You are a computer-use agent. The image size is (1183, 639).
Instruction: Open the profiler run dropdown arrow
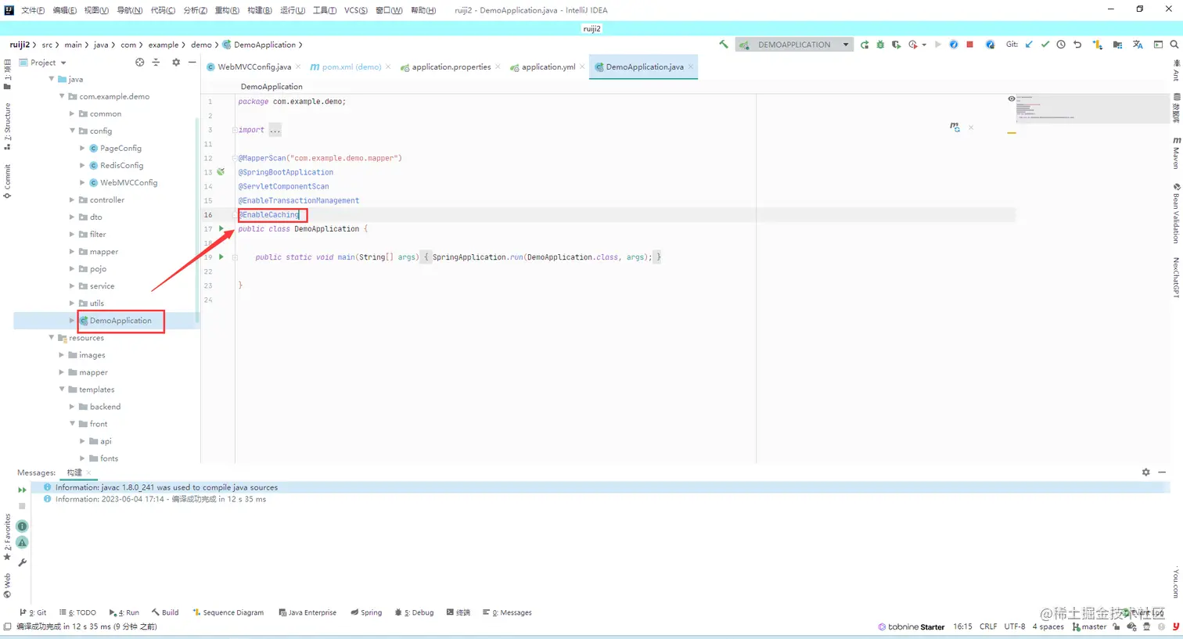coord(924,45)
